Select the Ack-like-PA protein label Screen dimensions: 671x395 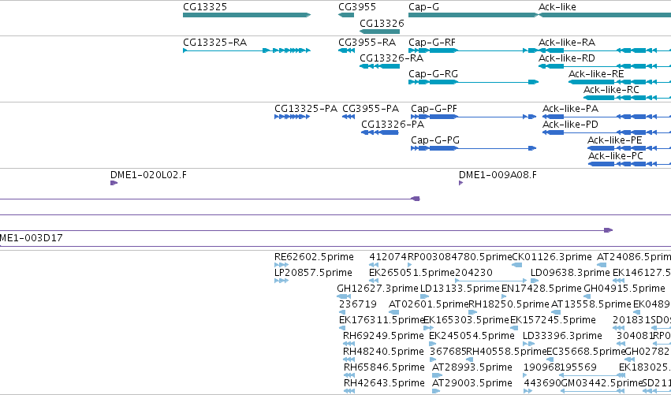click(x=570, y=109)
